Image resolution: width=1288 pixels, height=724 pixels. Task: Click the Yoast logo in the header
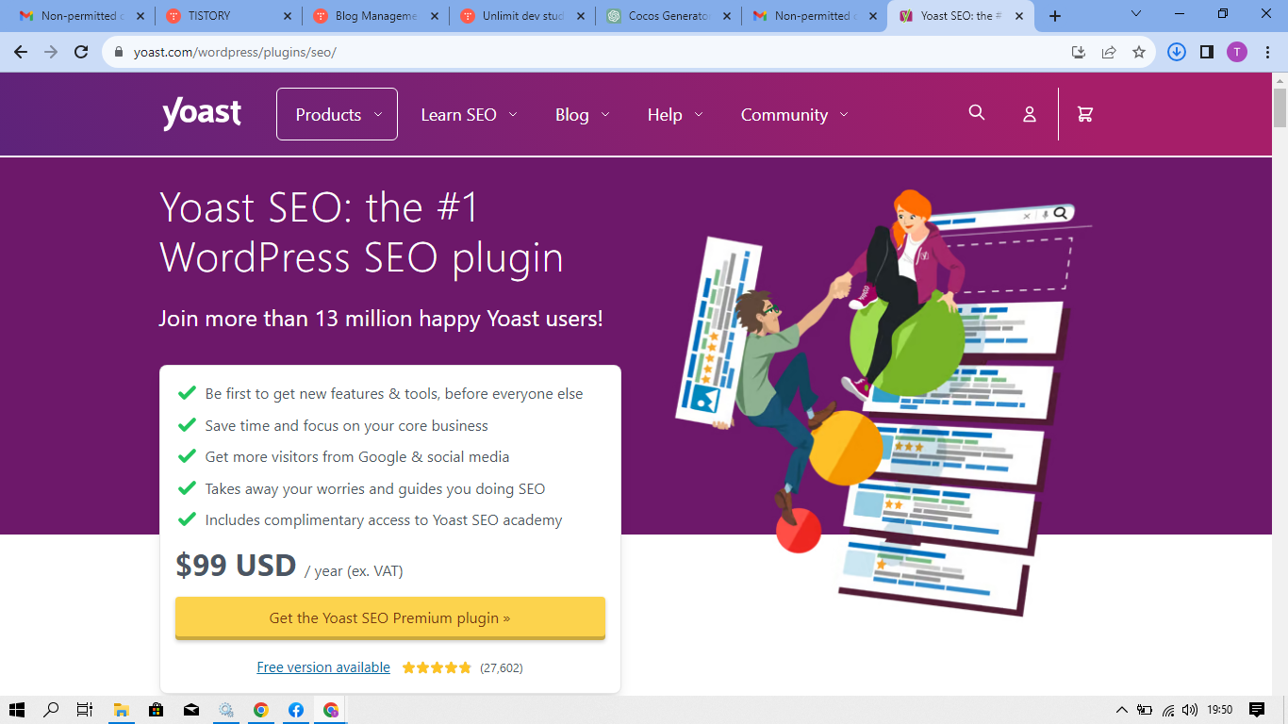pyautogui.click(x=202, y=113)
